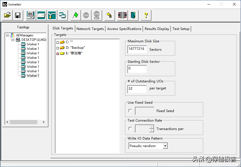Image resolution: width=241 pixels, height=167 pixels.
Task: Exit Iometer using the door icon
Action: [133, 15]
